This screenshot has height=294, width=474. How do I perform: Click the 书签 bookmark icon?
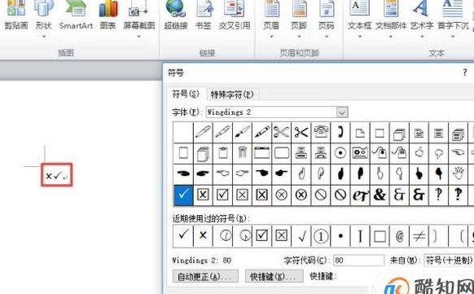click(x=203, y=15)
